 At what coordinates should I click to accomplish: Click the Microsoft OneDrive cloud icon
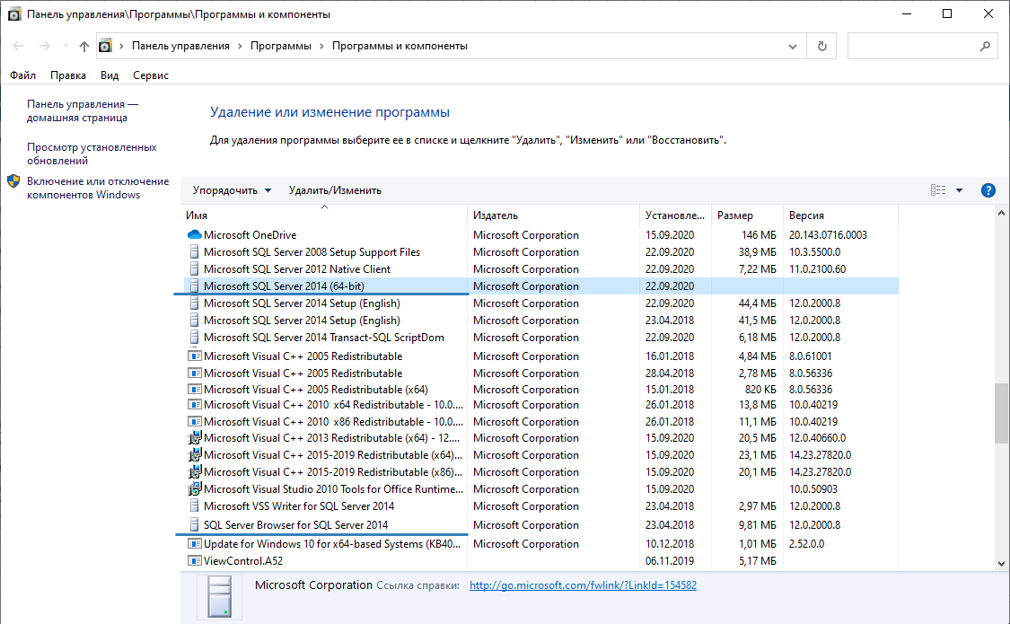tap(194, 235)
